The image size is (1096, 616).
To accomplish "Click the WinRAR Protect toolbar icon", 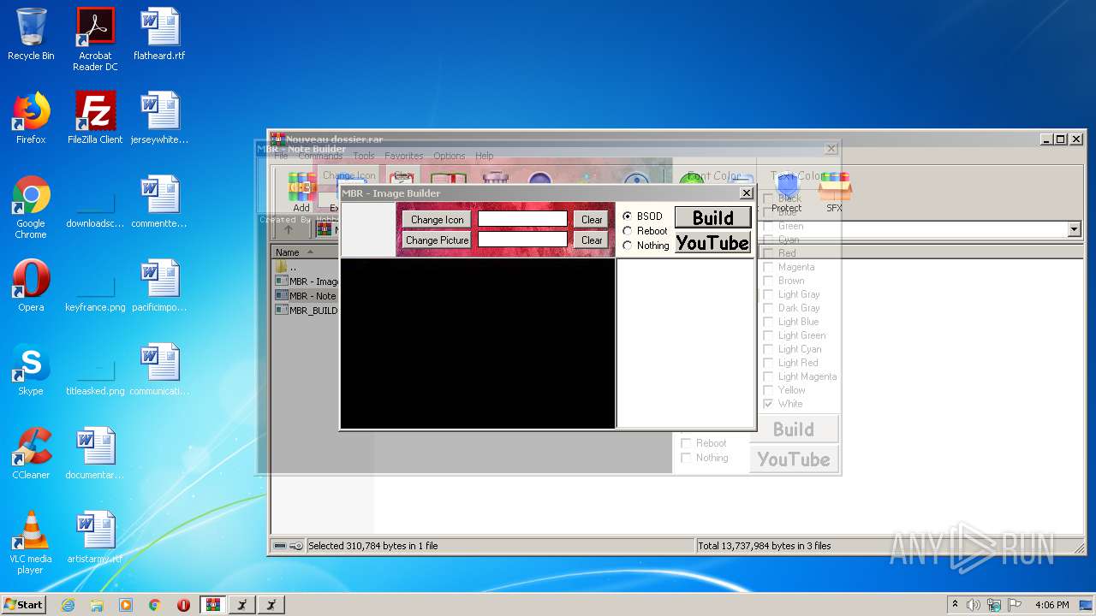I will click(786, 192).
